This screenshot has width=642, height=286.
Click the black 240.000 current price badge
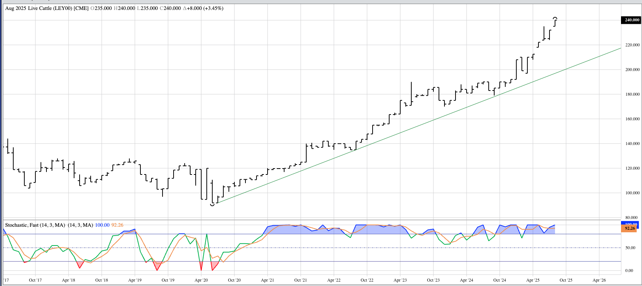(x=632, y=20)
